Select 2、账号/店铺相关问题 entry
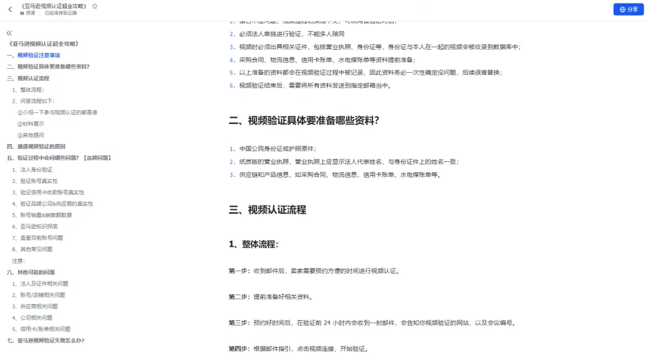The image size is (646, 355). tap(39, 295)
